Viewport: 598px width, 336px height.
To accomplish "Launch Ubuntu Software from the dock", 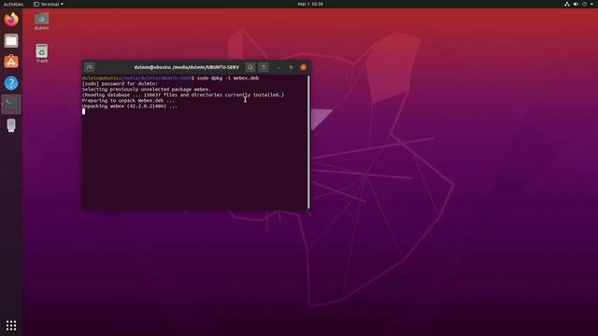I will 11,62.
